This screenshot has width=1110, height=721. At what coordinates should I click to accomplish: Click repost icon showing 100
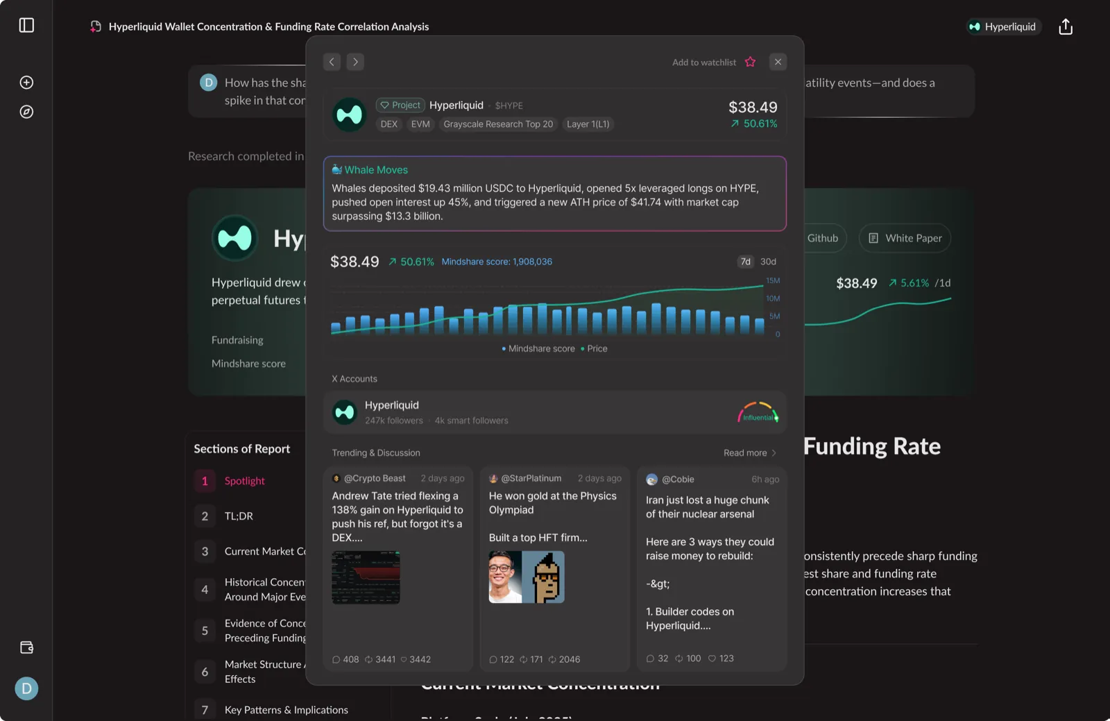click(x=679, y=659)
